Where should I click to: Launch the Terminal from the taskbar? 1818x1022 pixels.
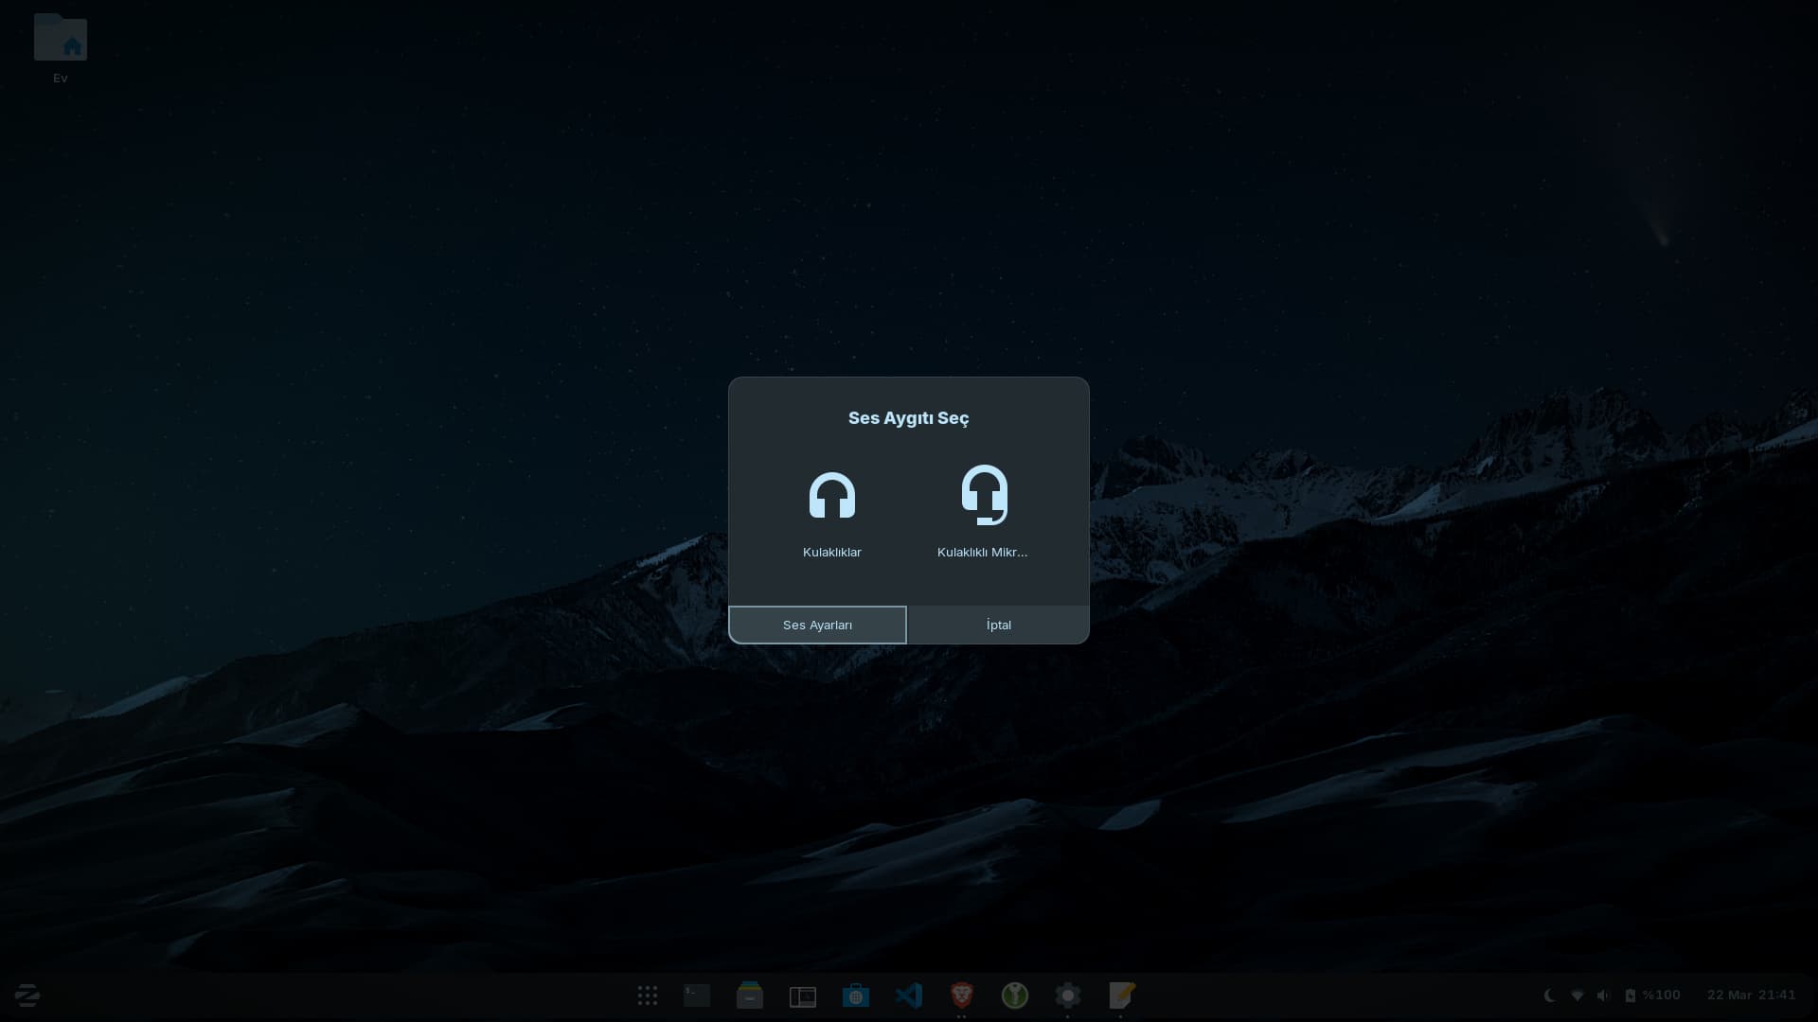pos(697,996)
